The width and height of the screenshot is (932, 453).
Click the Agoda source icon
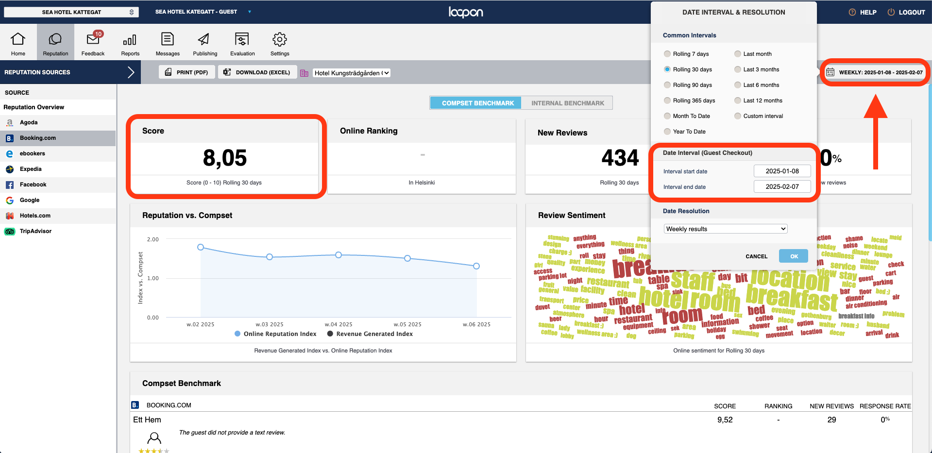[10, 122]
